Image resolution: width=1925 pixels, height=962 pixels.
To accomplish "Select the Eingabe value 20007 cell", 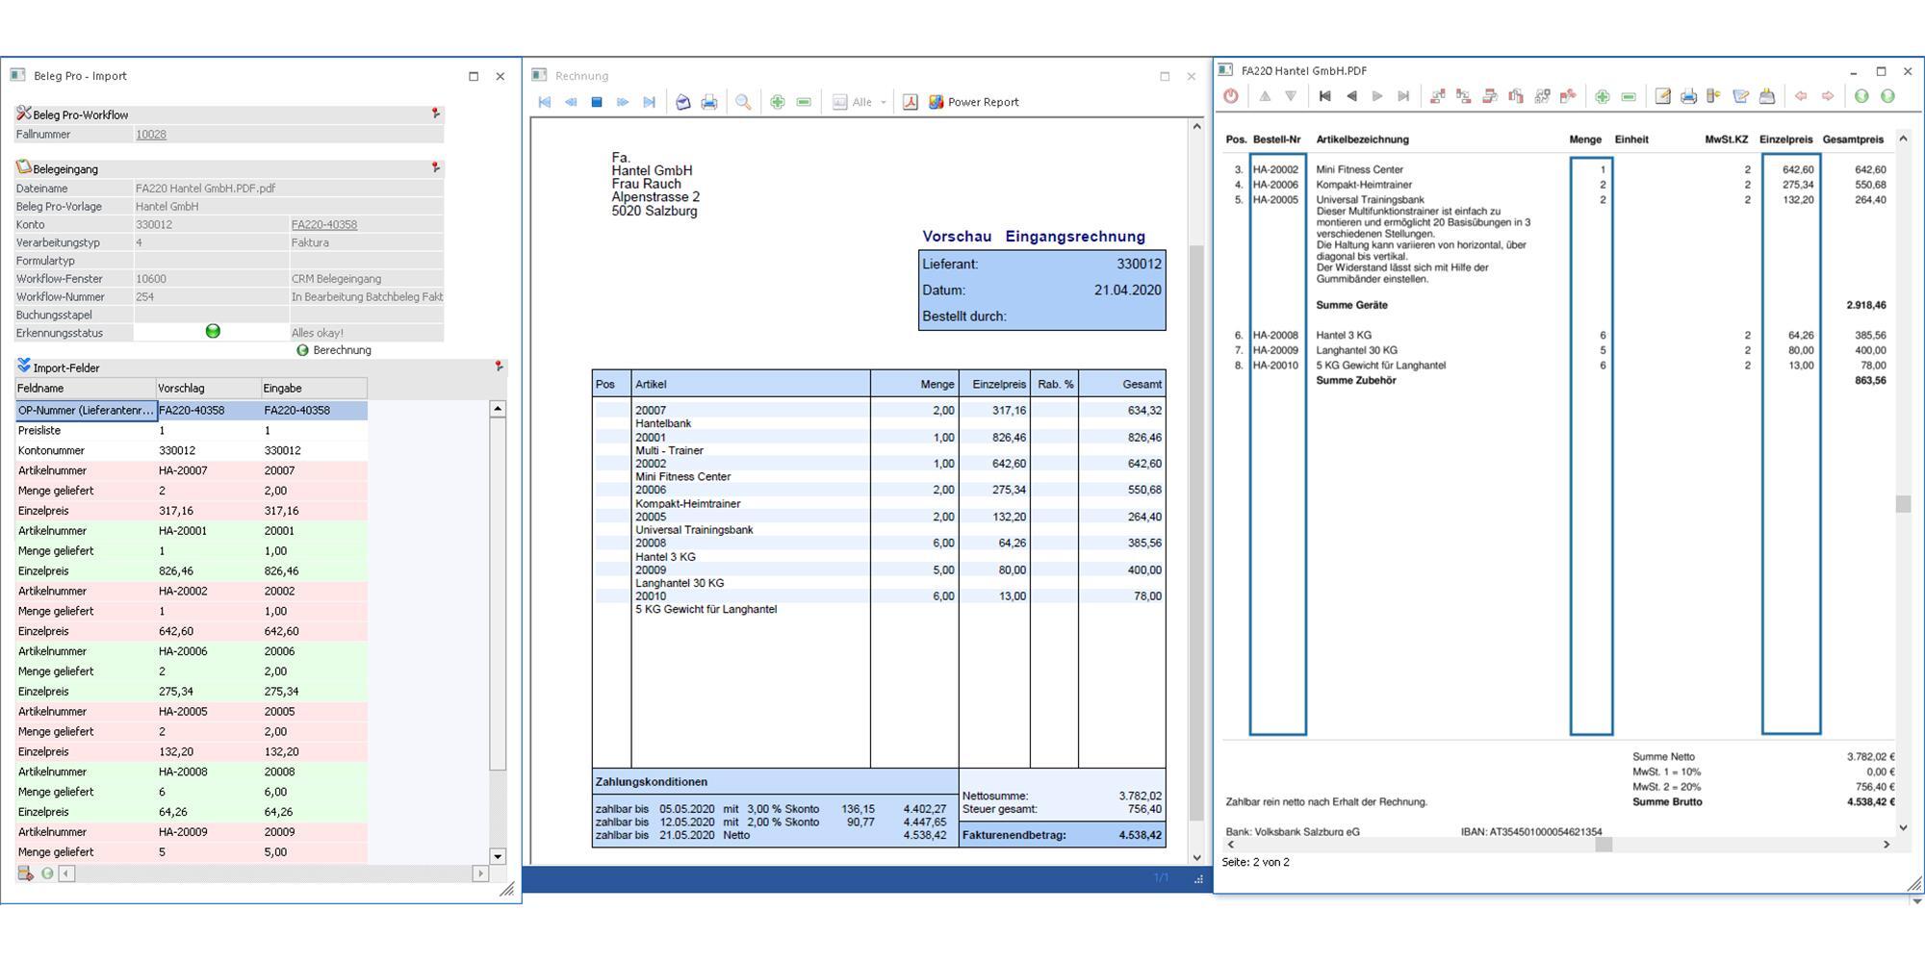I will point(314,471).
